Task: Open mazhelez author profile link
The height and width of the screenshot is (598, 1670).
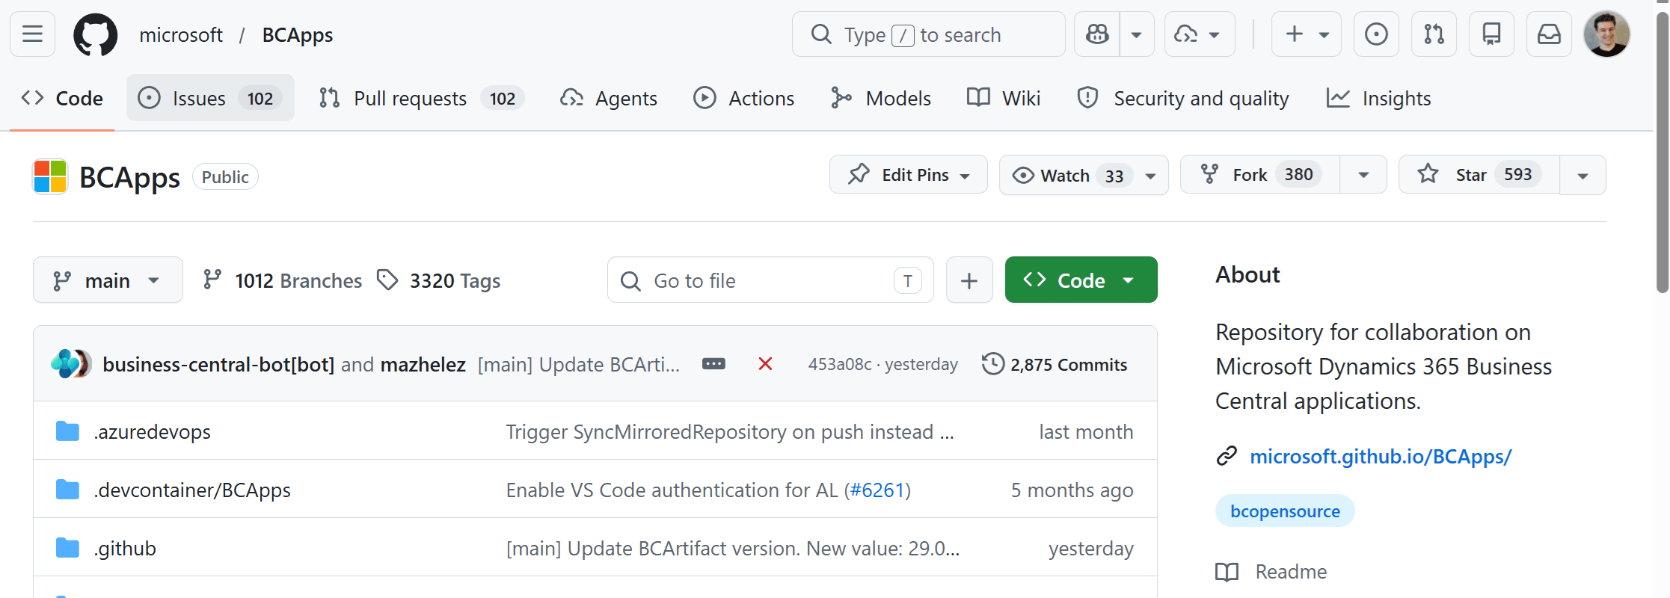Action: (423, 364)
